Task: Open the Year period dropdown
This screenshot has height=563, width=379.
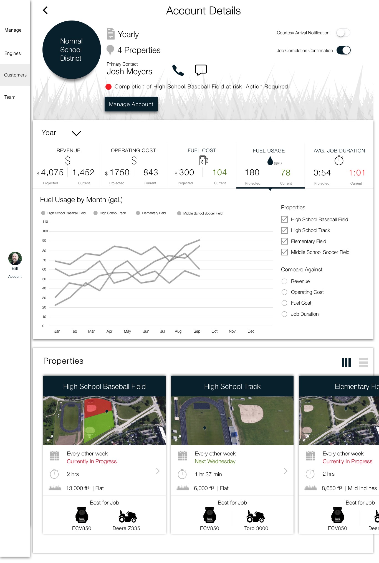Action: click(76, 133)
